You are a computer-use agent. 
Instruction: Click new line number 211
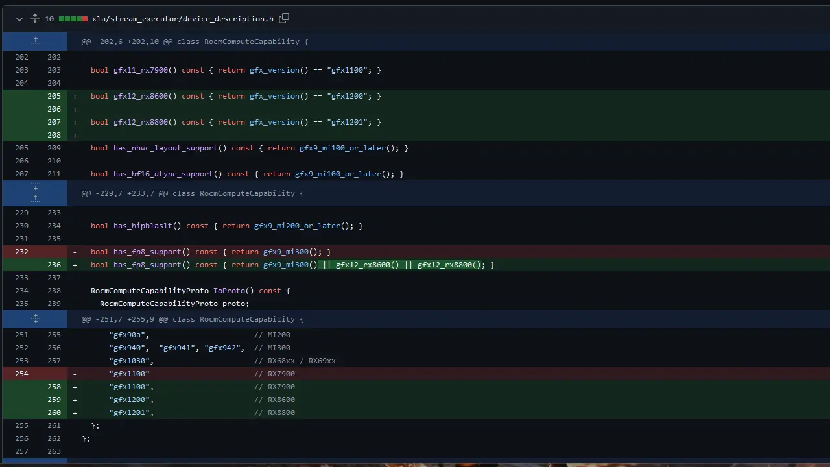coord(54,174)
